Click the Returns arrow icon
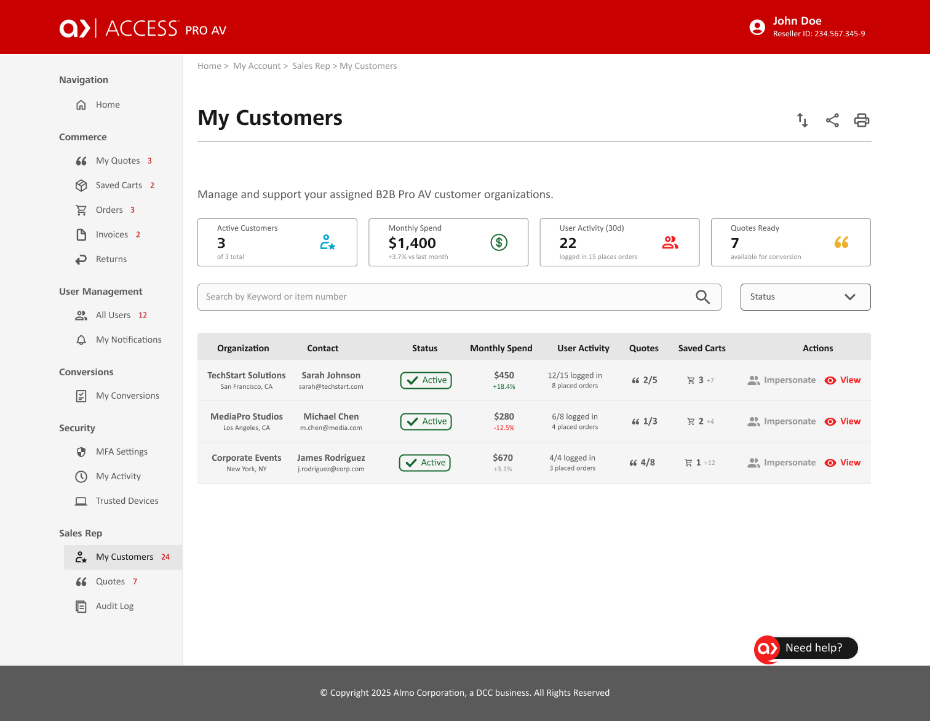The width and height of the screenshot is (930, 721). coord(81,260)
